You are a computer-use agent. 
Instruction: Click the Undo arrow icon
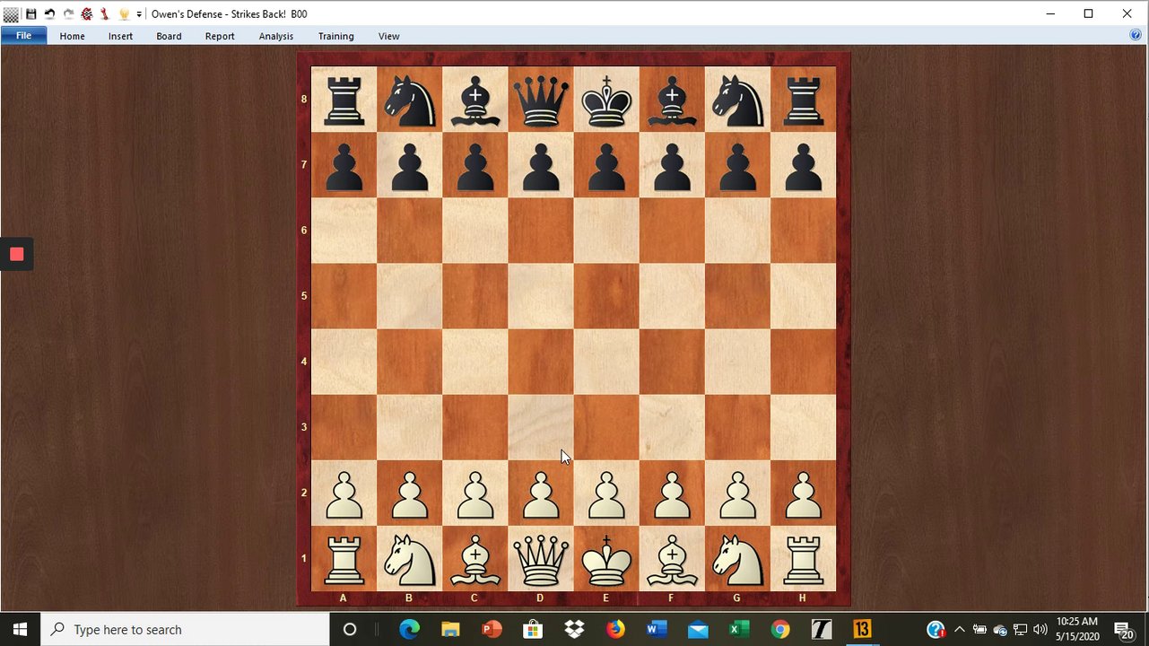[49, 14]
